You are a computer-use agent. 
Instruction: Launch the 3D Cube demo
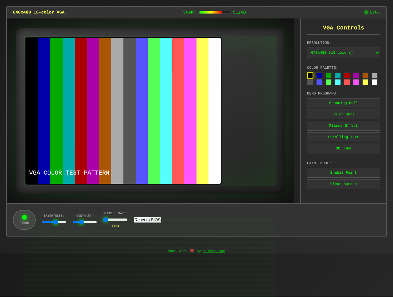tap(343, 148)
